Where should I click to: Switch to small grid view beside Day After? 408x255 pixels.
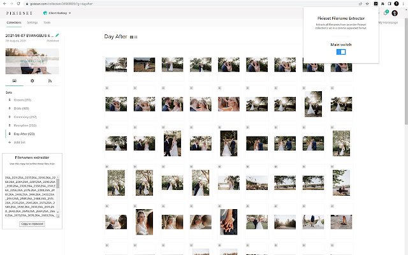pos(136,37)
